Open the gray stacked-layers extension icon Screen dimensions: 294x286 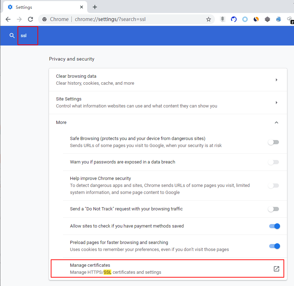(x=267, y=19)
